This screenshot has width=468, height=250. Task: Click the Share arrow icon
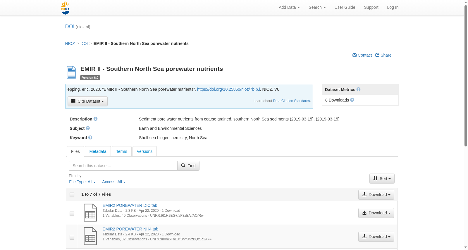tap(377, 55)
